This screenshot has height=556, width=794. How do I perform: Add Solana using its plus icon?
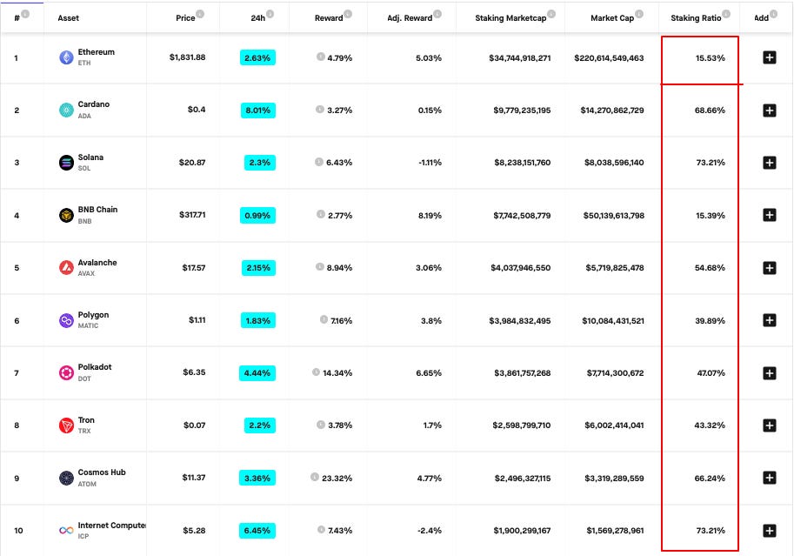coord(769,163)
